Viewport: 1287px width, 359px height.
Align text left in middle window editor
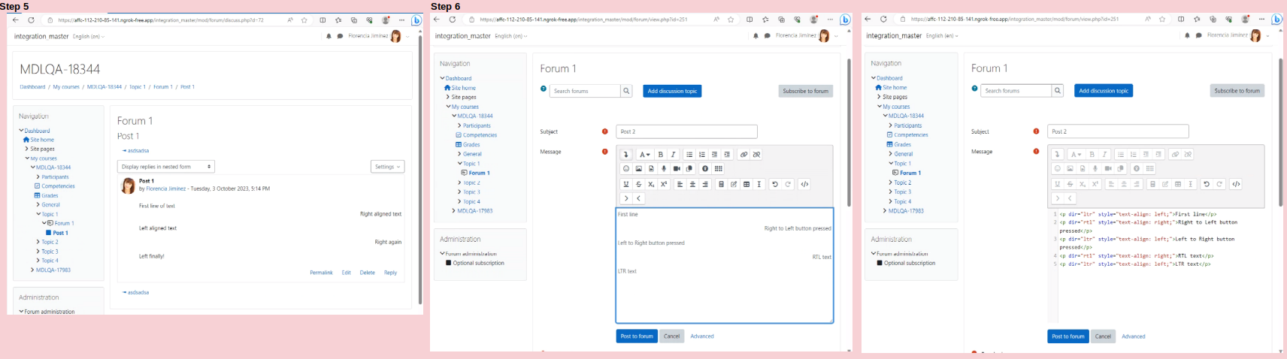click(680, 184)
